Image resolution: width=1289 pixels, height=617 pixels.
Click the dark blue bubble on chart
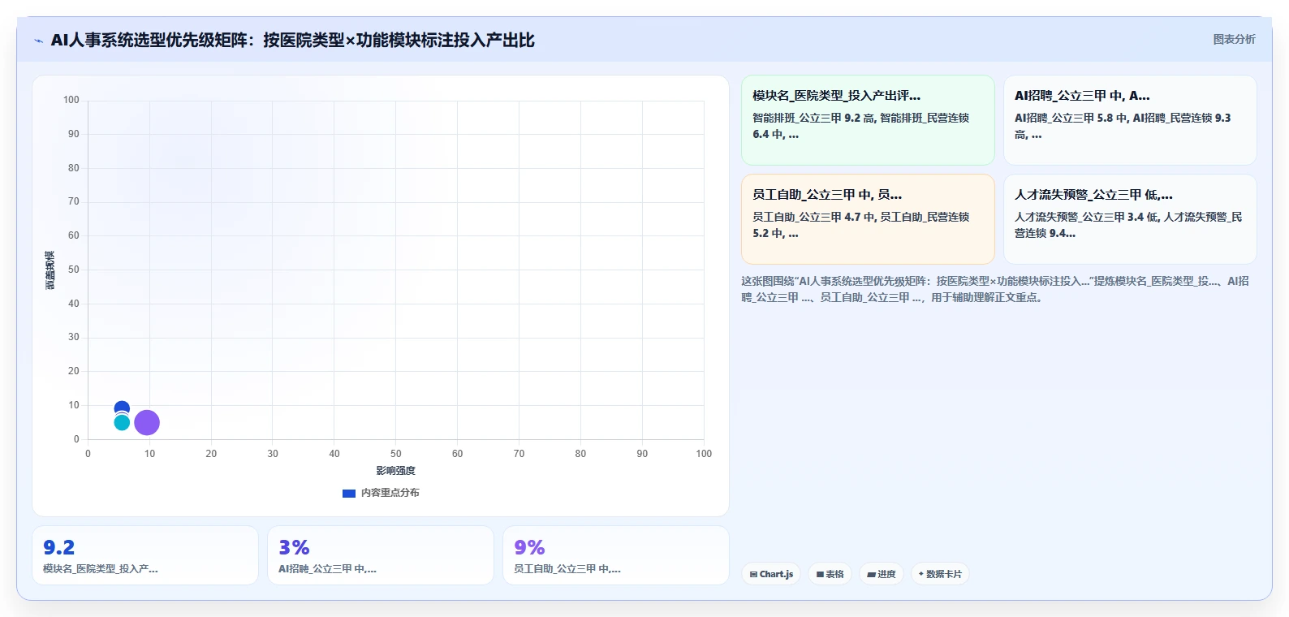[x=122, y=406]
